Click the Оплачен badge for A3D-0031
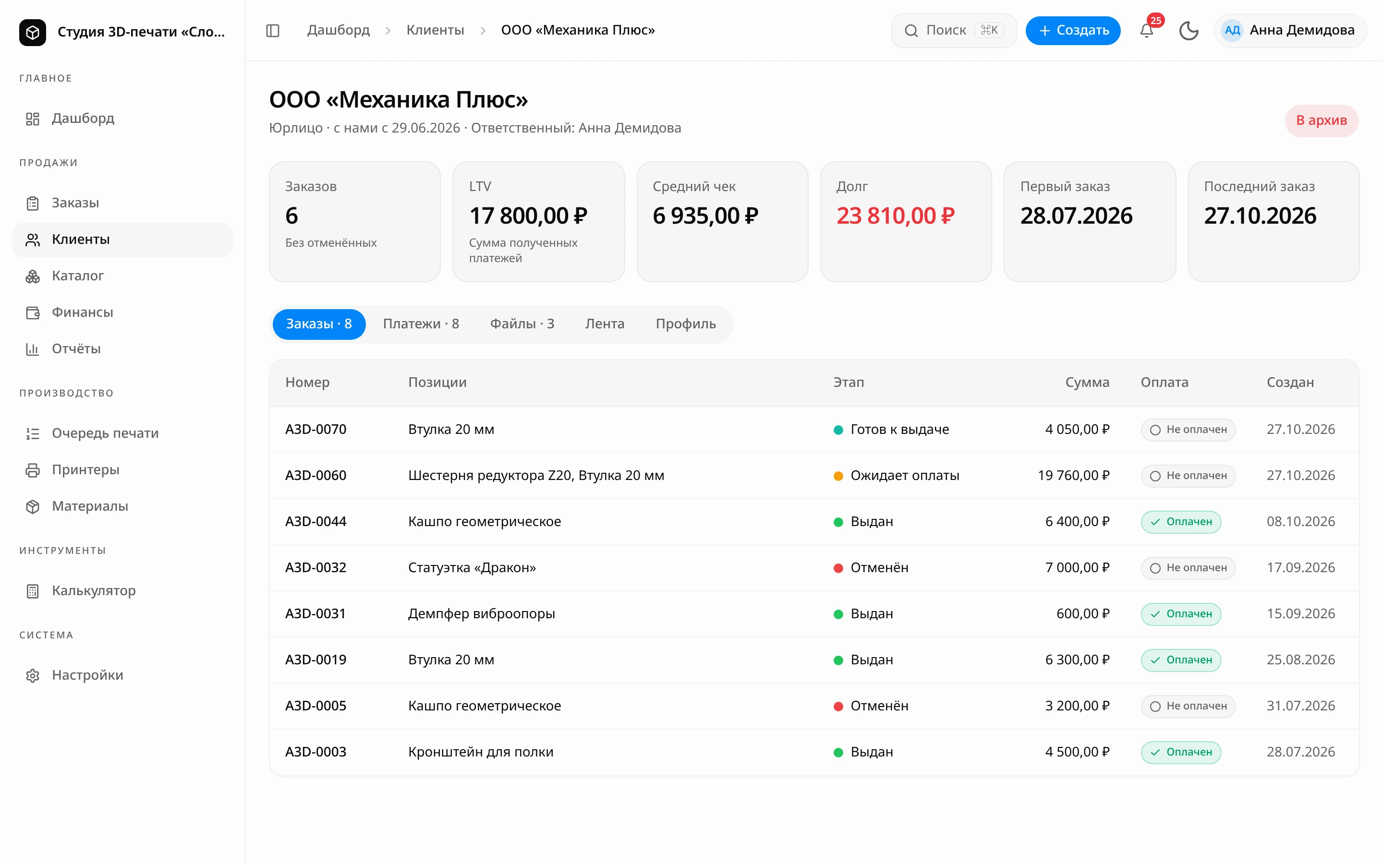The image size is (1383, 864). tap(1181, 614)
